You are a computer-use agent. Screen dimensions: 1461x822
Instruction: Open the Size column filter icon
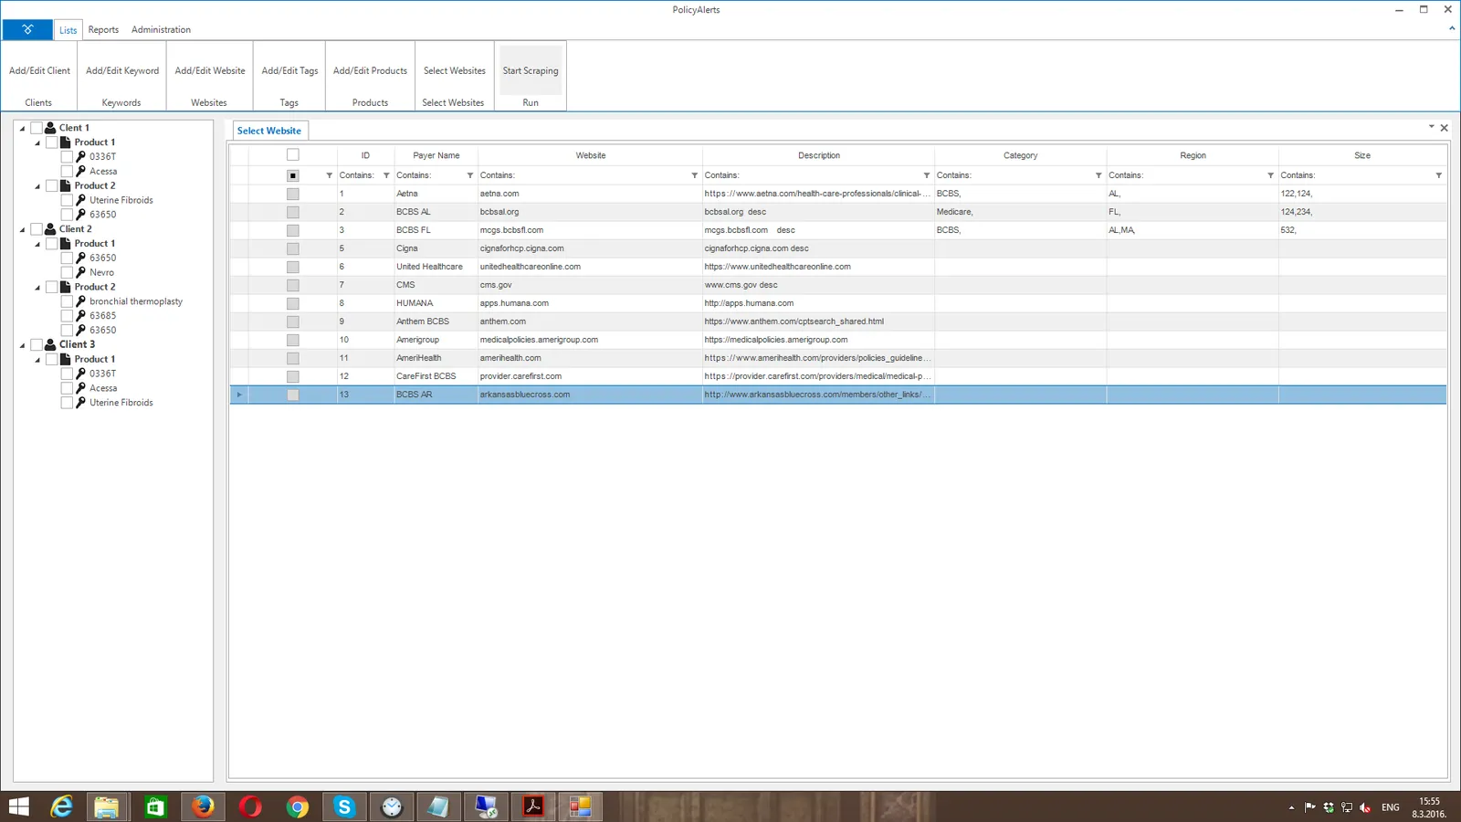[x=1439, y=175]
